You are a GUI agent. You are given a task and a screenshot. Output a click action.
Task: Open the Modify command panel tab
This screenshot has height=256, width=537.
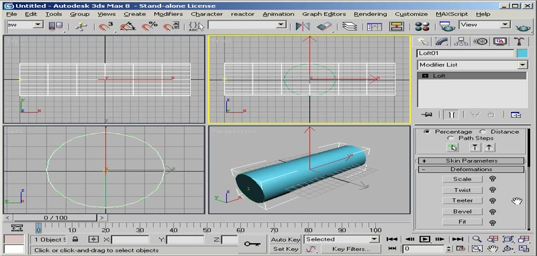[442, 42]
